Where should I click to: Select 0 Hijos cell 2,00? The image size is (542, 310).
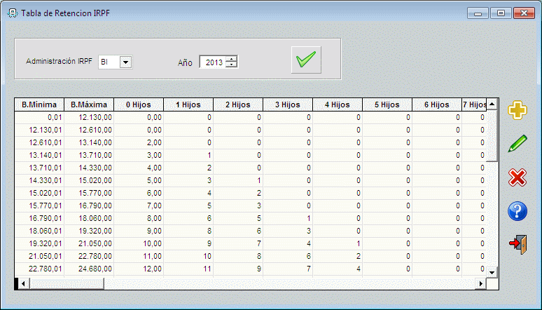click(x=139, y=142)
